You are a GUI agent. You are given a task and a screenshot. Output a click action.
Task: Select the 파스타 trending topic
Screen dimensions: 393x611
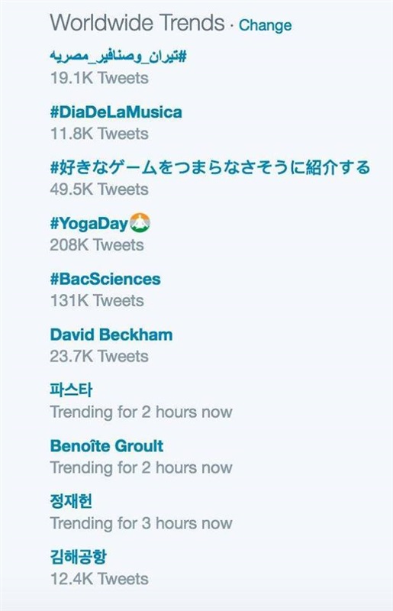tap(71, 390)
